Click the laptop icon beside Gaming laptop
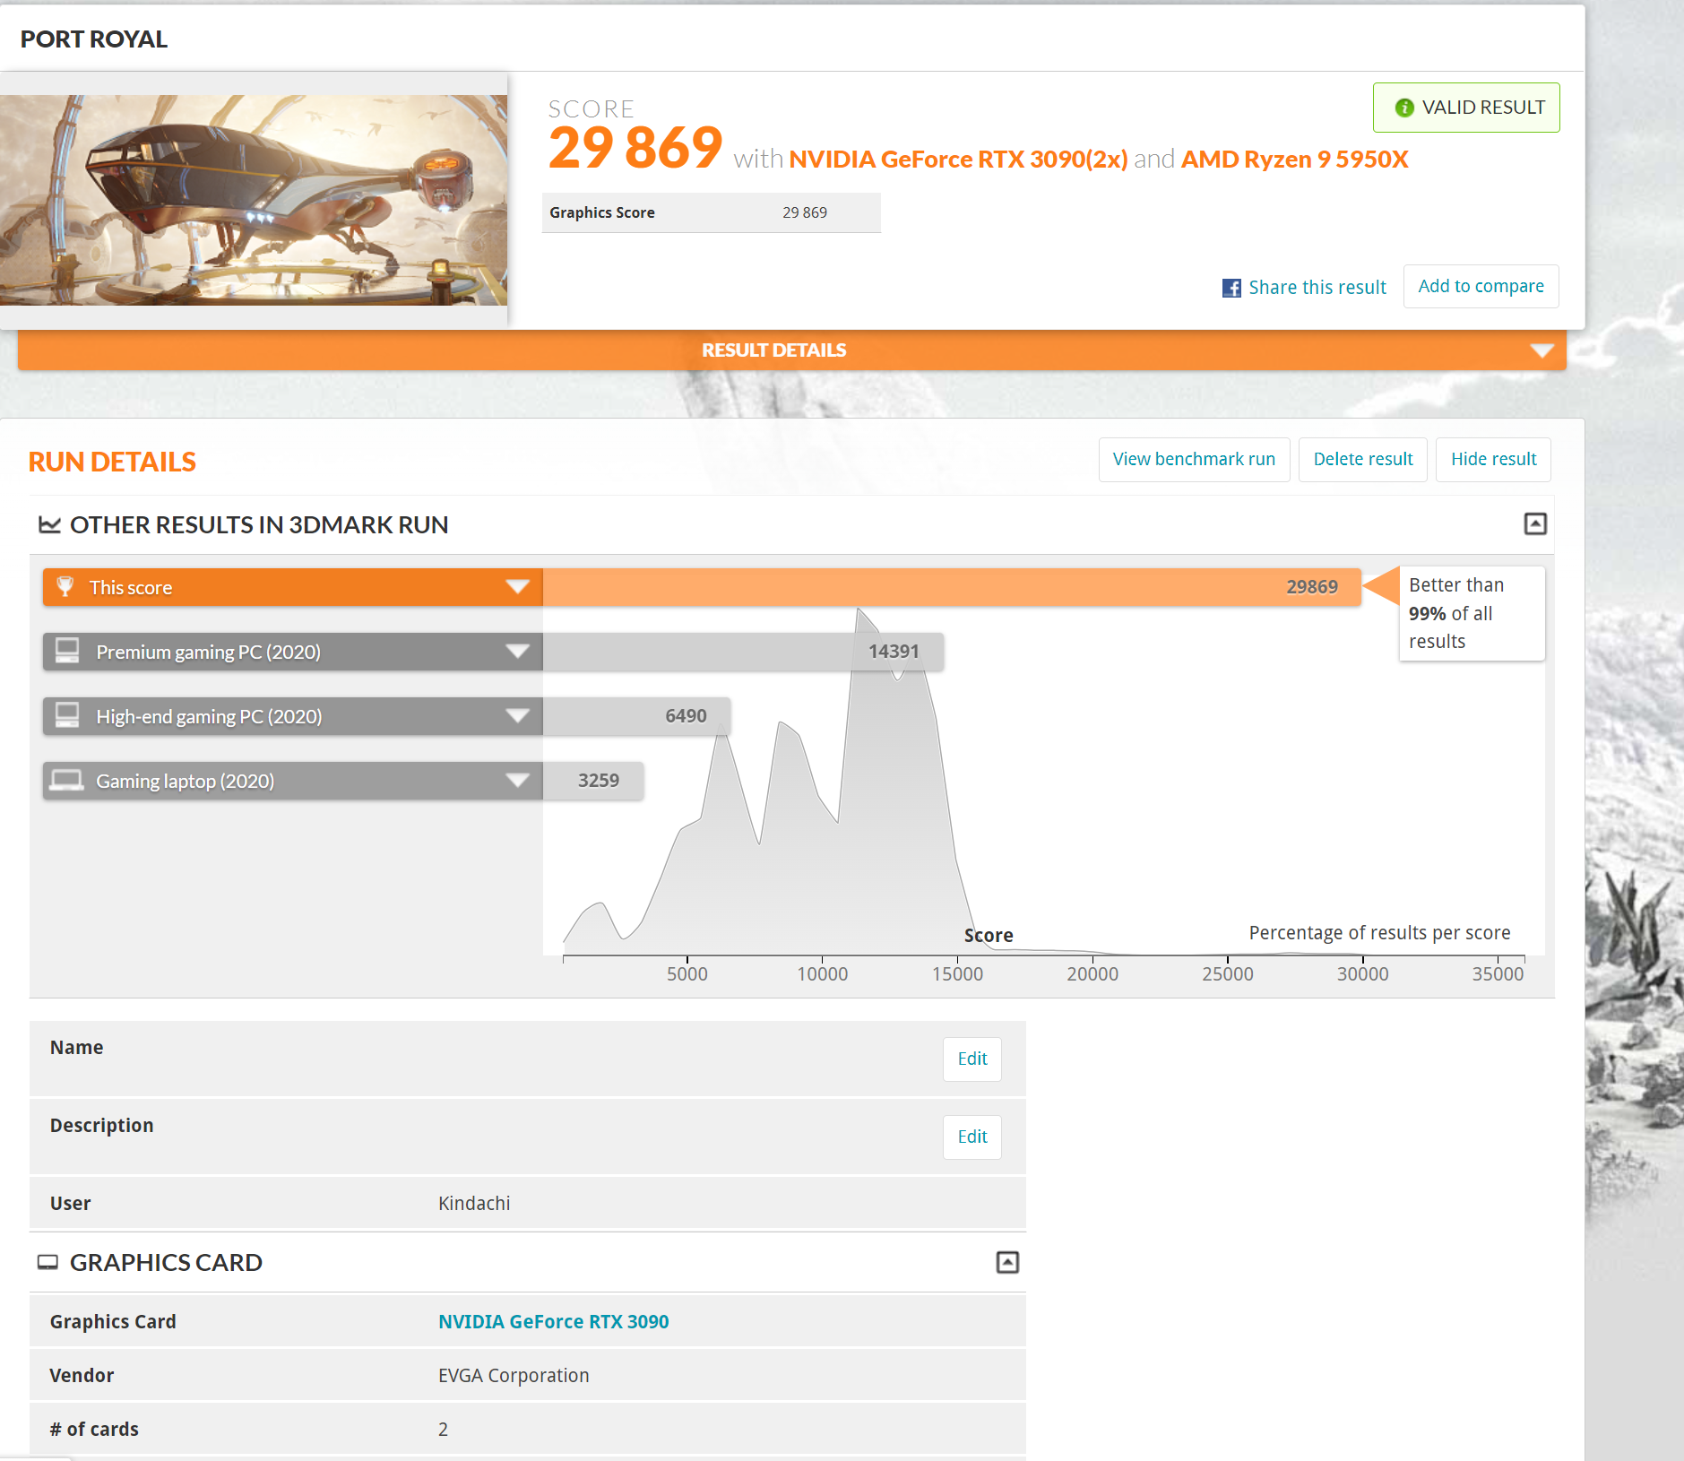Screen dimensions: 1684x1461 point(66,780)
